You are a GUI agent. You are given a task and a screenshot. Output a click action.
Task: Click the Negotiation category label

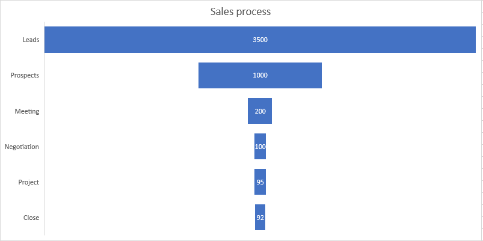[22, 147]
